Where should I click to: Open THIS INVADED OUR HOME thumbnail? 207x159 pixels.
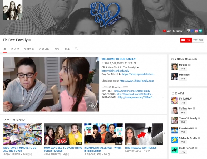tap(144, 134)
